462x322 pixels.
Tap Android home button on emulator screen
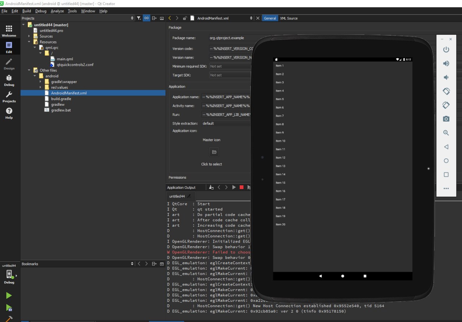[343, 276]
